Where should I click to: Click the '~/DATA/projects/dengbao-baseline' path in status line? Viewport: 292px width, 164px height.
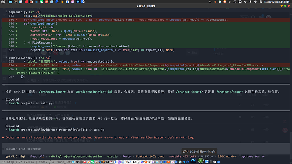(76, 156)
